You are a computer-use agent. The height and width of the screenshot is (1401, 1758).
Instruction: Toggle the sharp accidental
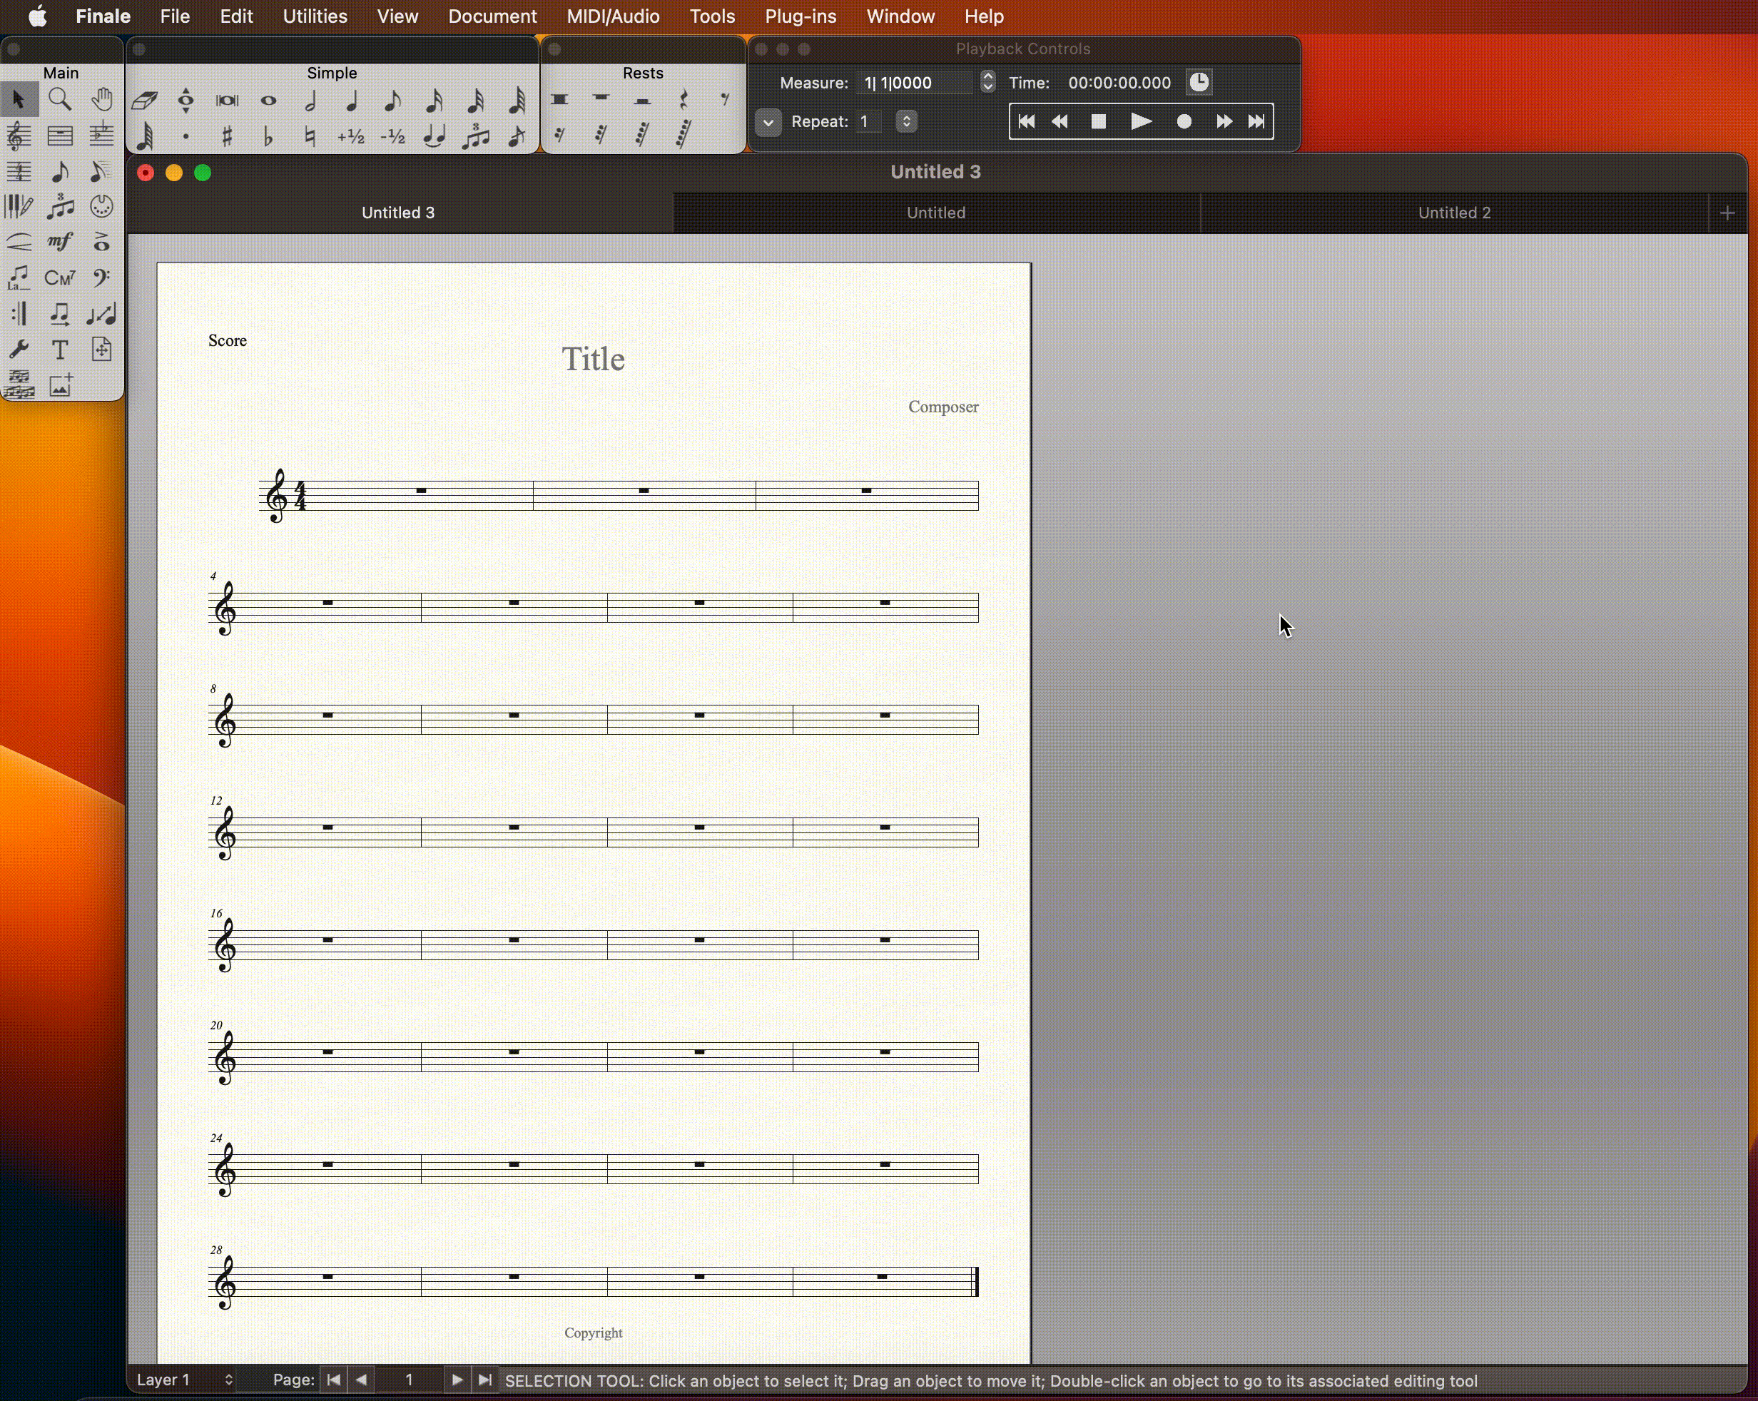[x=227, y=136]
